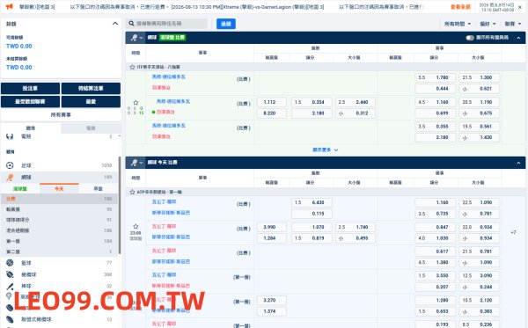The width and height of the screenshot is (528, 328).
Task: Open the preferences dropdown at top right
Action: click(x=488, y=24)
